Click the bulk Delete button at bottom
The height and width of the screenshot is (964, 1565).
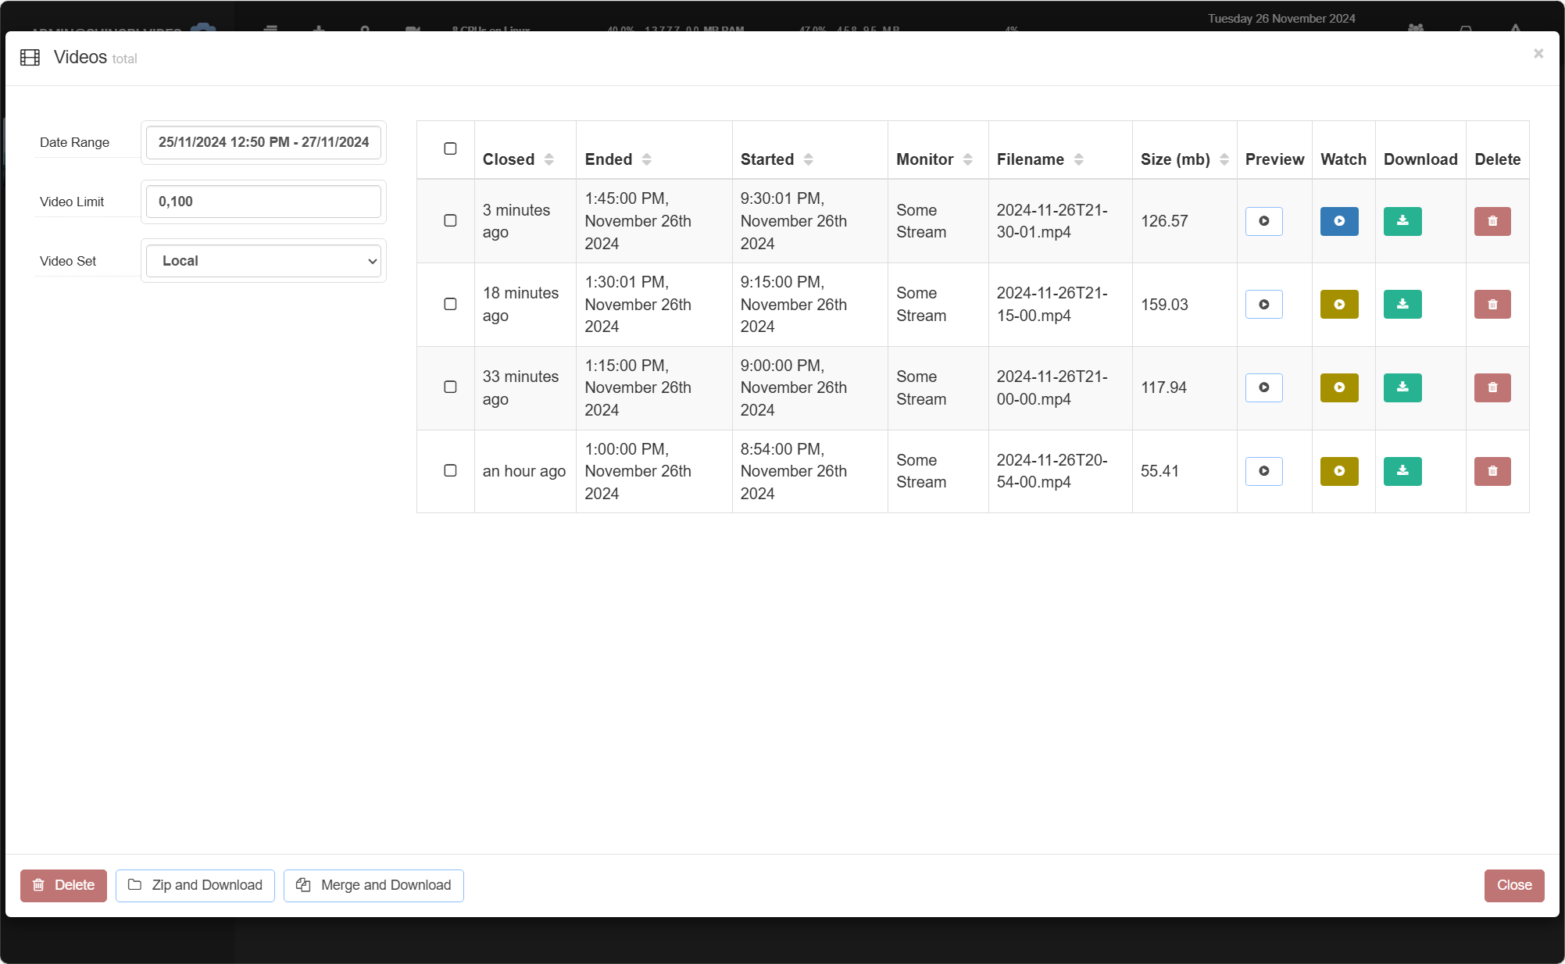tap(63, 885)
